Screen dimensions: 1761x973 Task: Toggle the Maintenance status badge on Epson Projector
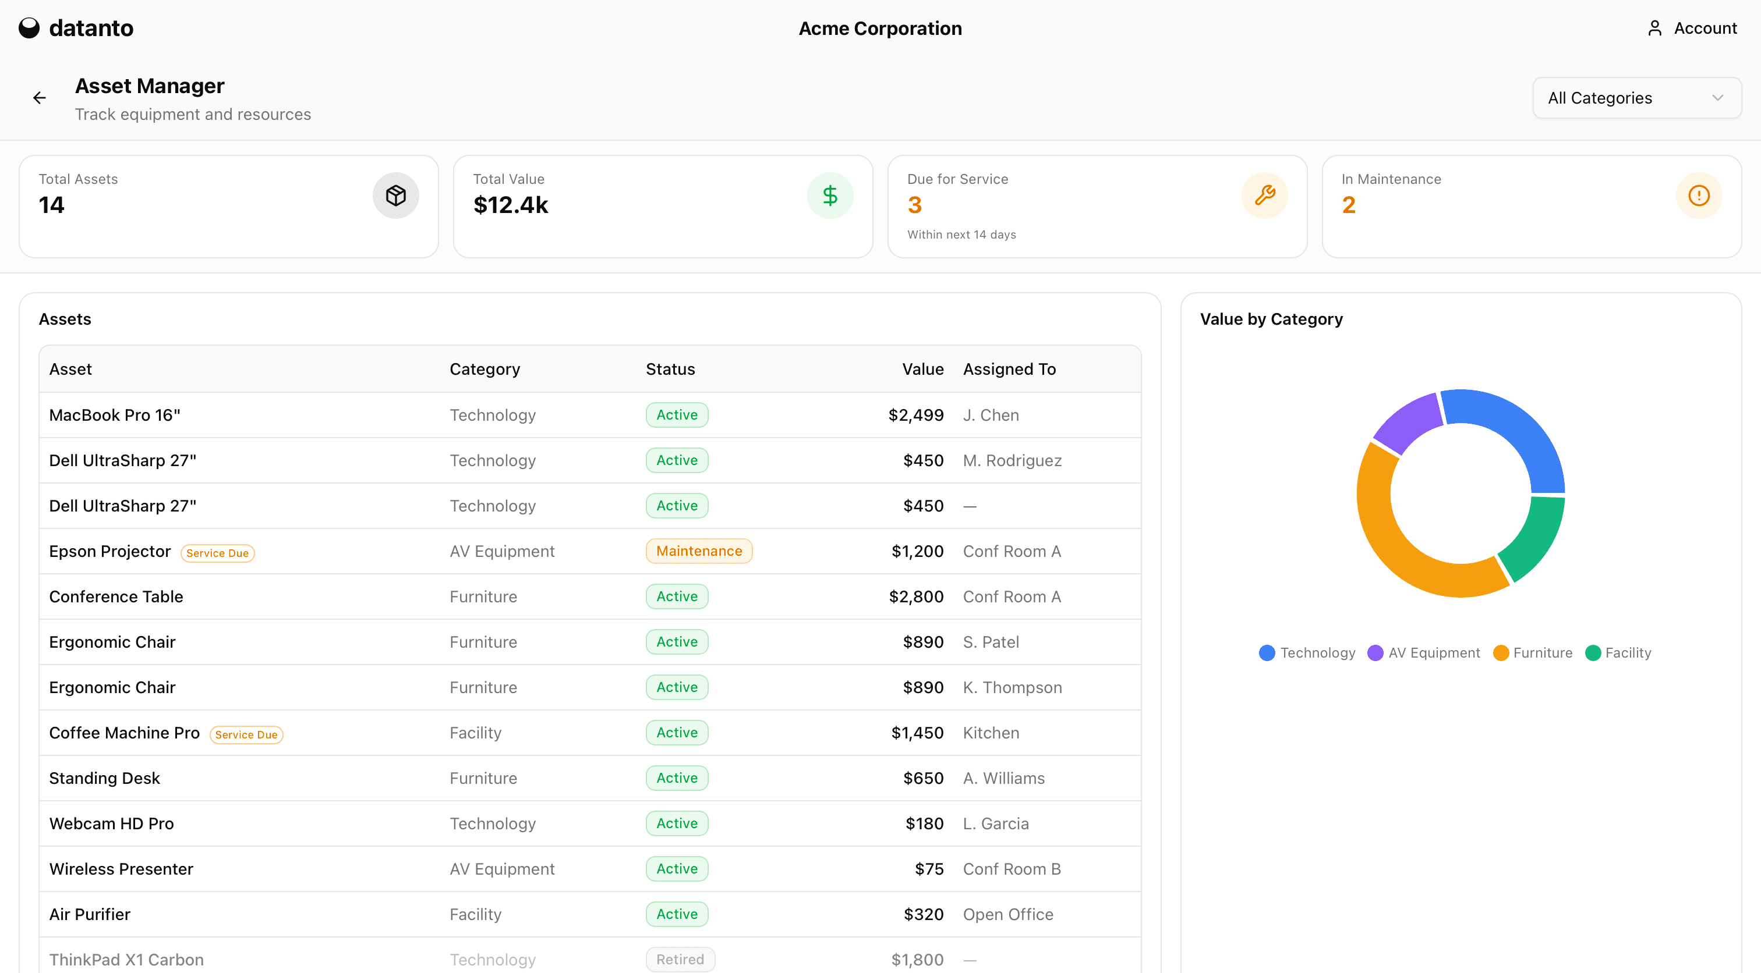[x=699, y=551]
